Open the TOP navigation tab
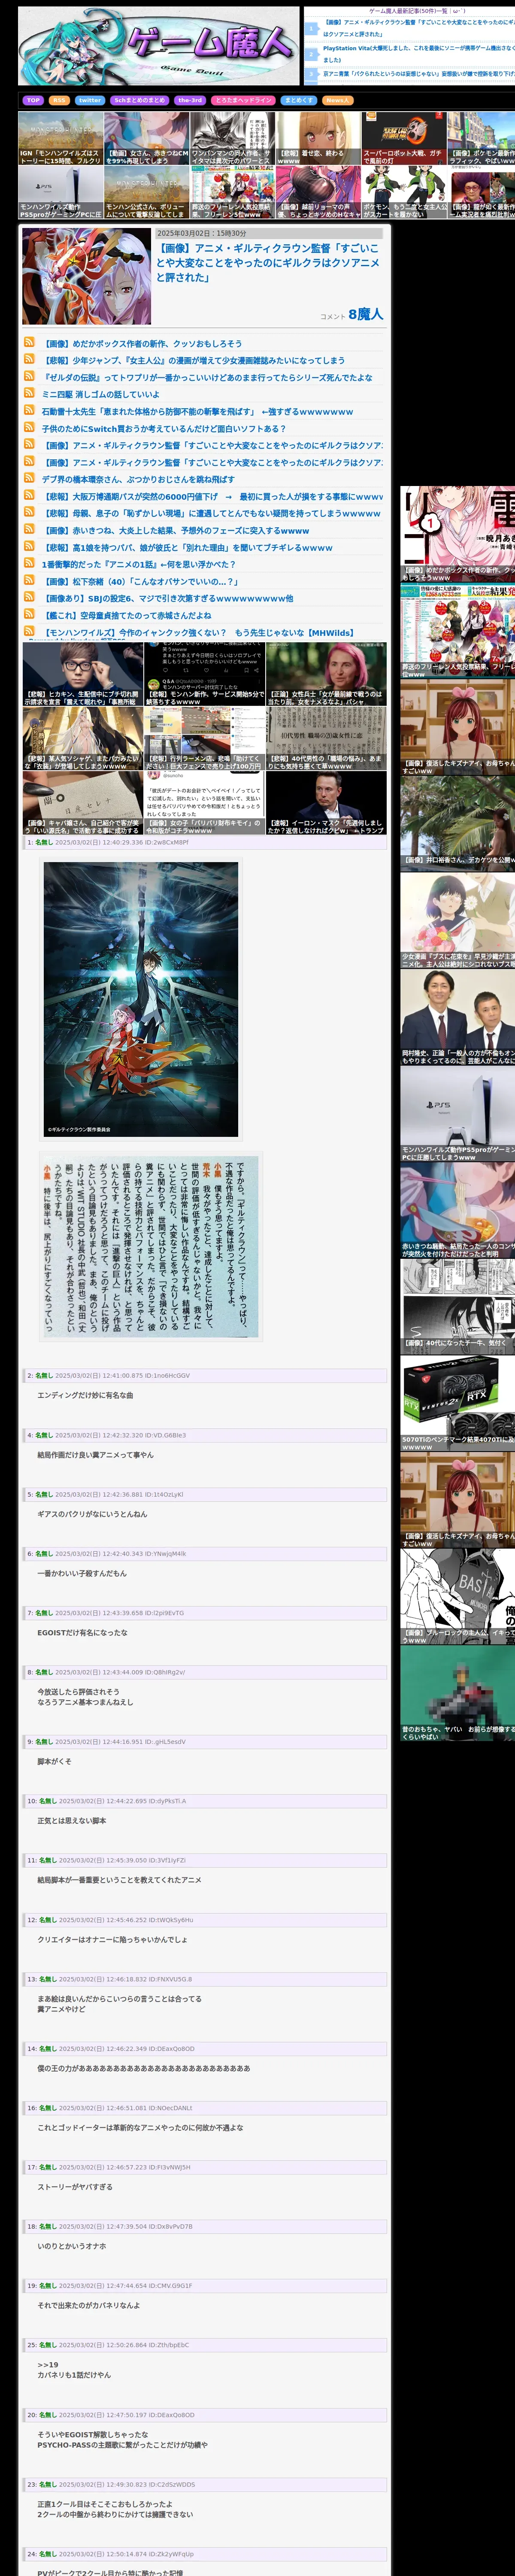The width and height of the screenshot is (515, 2576). pyautogui.click(x=33, y=100)
